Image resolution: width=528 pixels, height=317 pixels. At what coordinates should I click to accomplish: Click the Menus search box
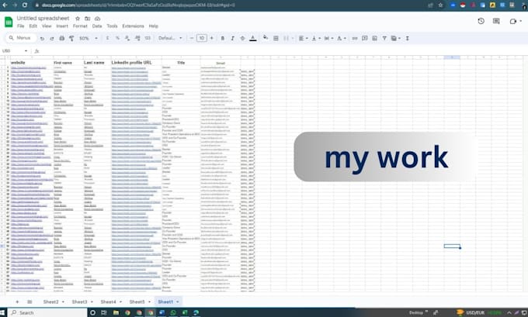tap(21, 38)
